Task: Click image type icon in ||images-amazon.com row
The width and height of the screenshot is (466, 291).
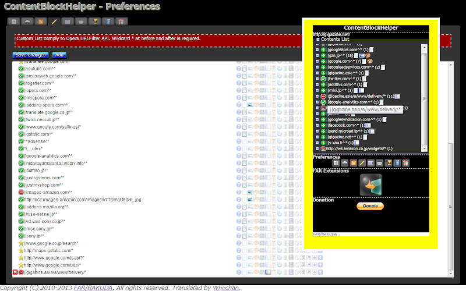Action: [250, 193]
